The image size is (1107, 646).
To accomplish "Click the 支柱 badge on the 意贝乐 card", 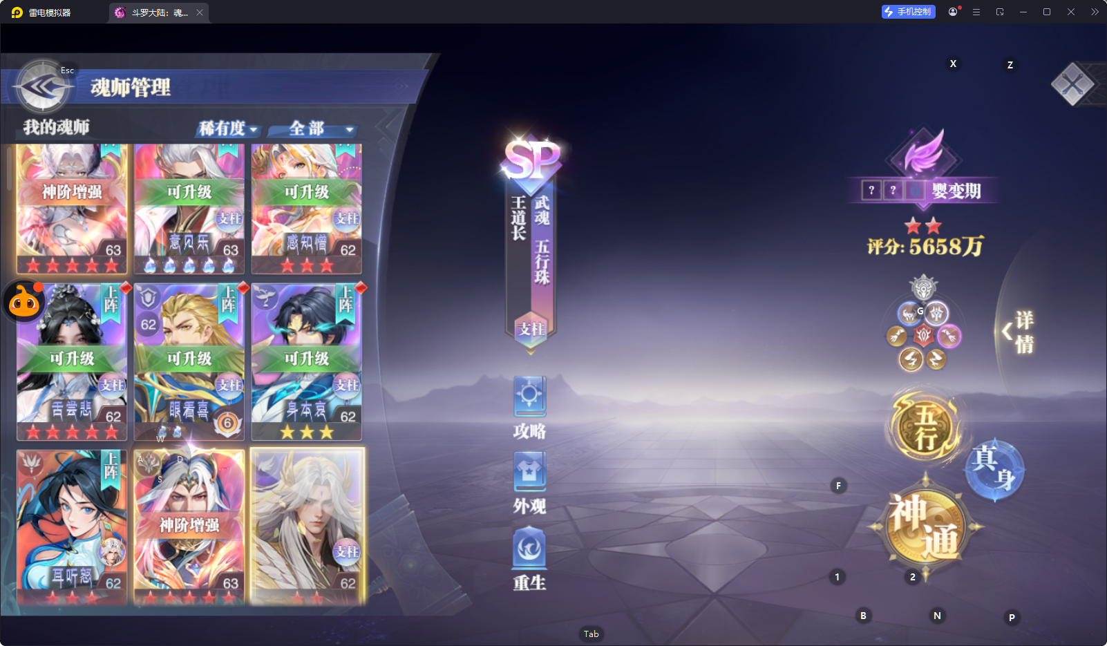I will click(230, 218).
